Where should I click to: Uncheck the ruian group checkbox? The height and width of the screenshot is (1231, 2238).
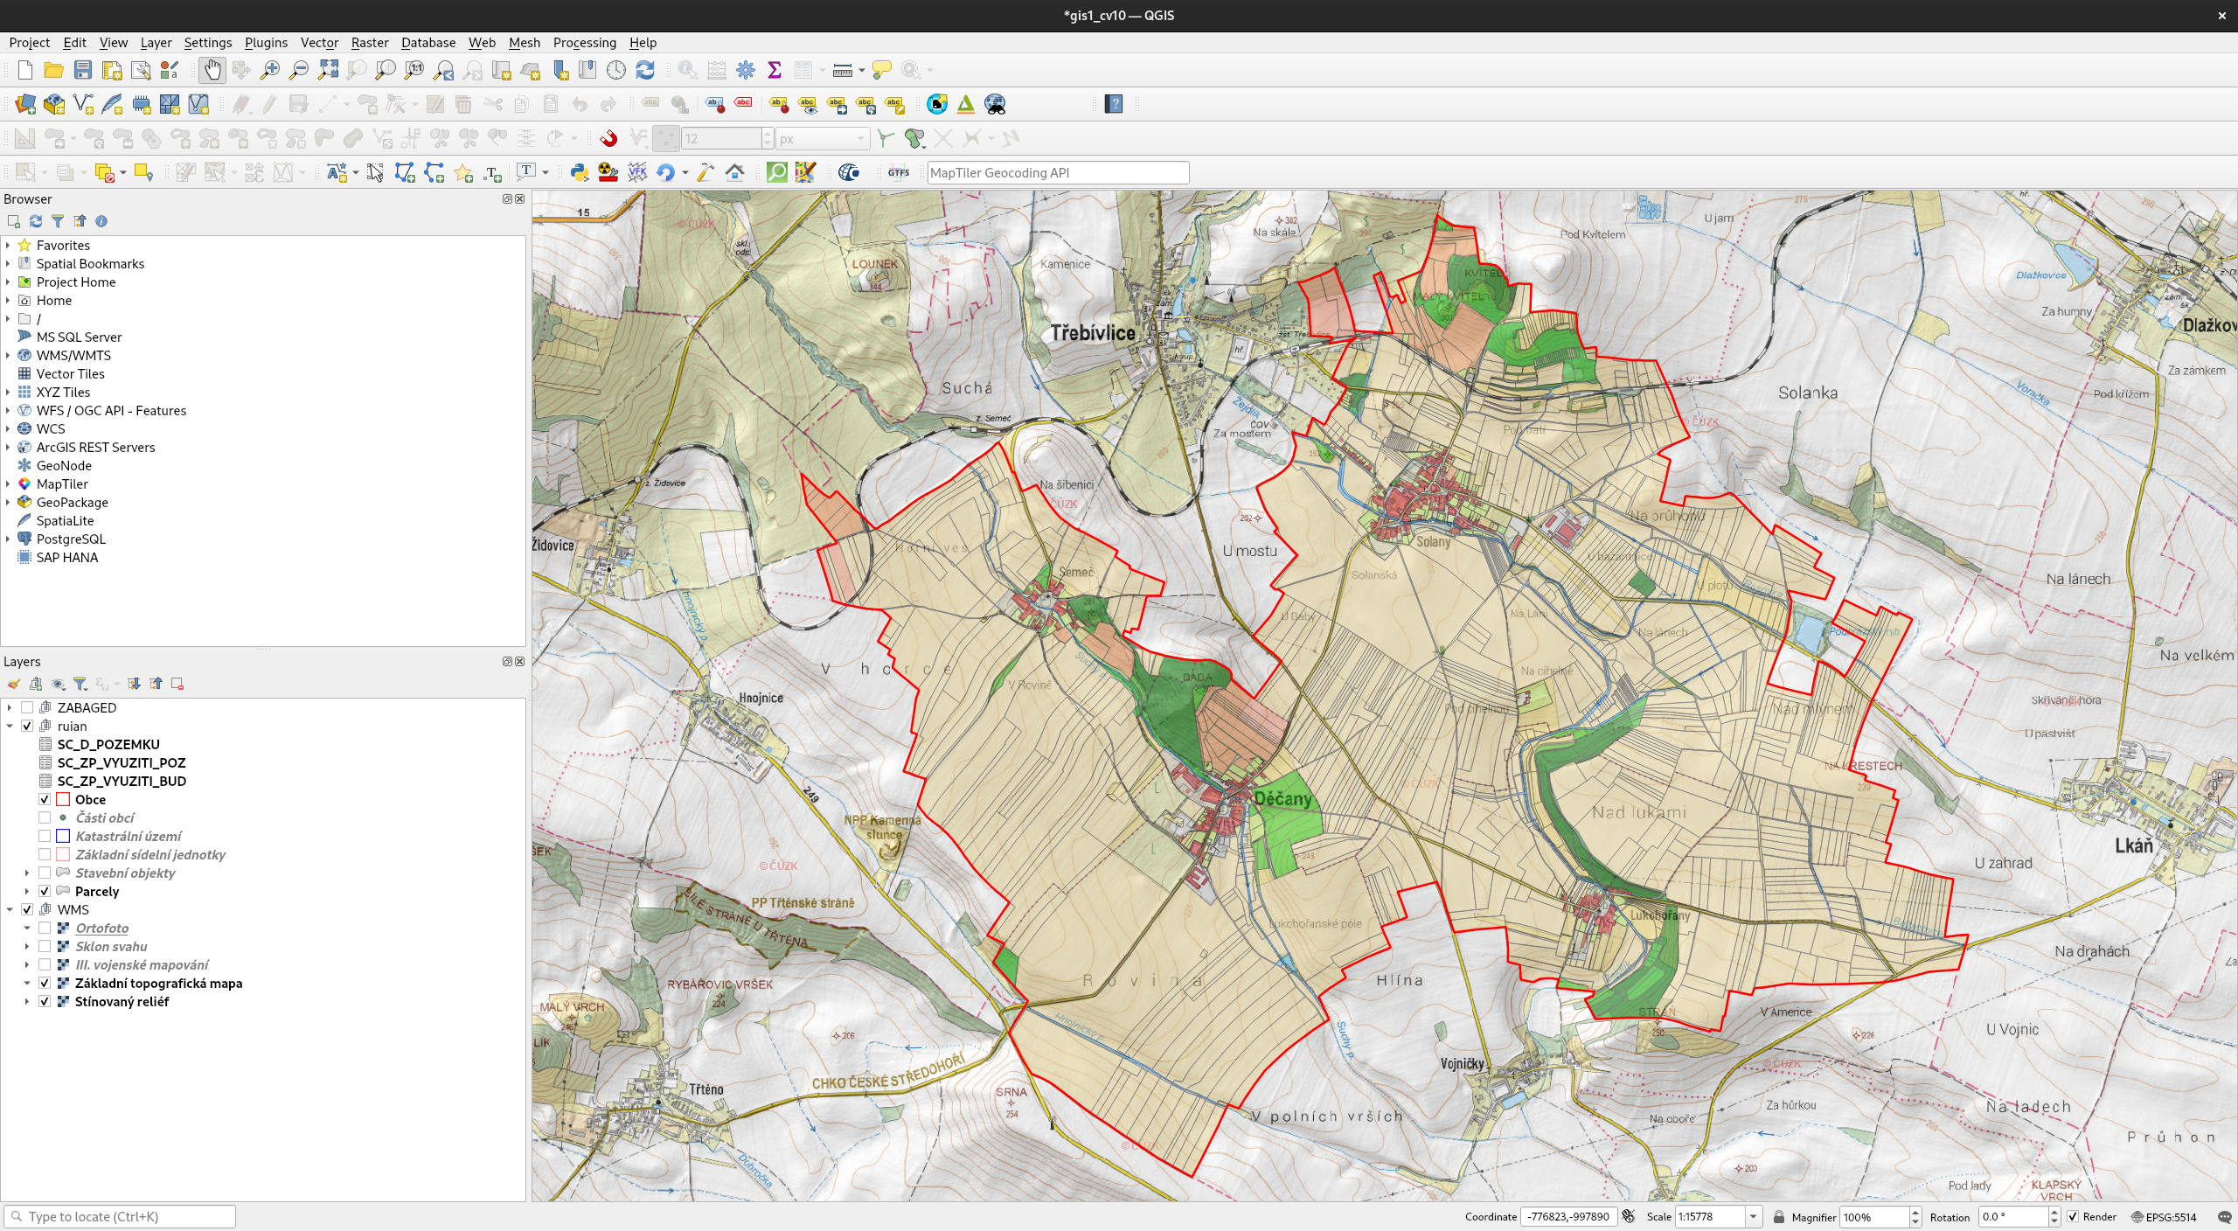27,726
